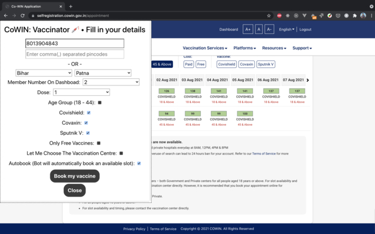Select the 100 slot for 05 Aug
The height and width of the screenshot is (234, 375).
pyautogui.click(x=245, y=113)
